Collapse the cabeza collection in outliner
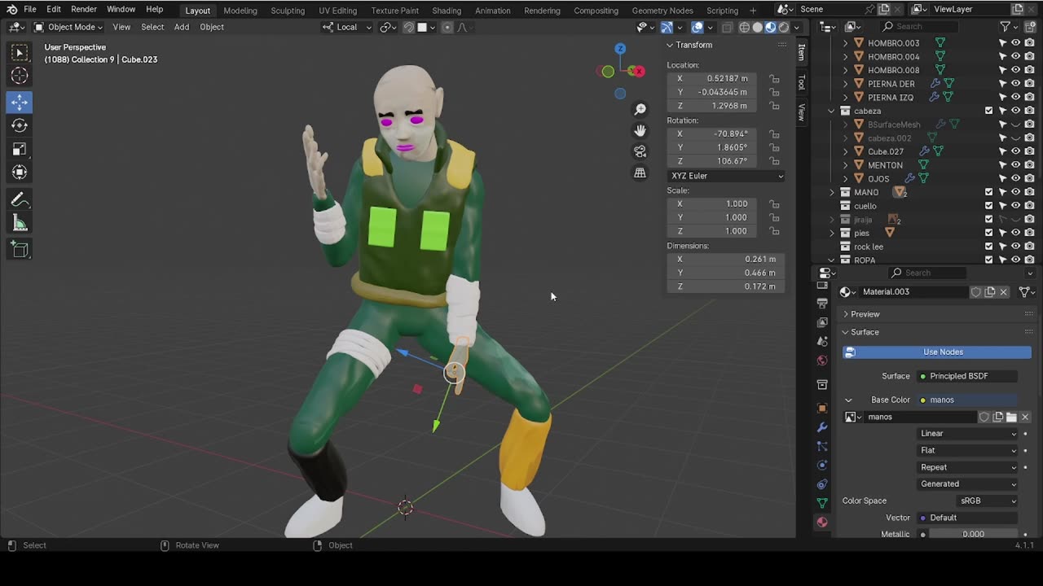1043x586 pixels. tap(831, 111)
